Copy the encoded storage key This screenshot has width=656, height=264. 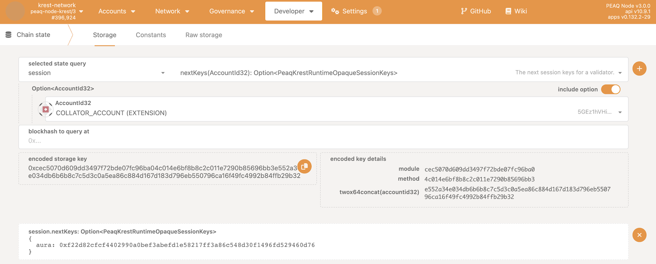click(304, 166)
